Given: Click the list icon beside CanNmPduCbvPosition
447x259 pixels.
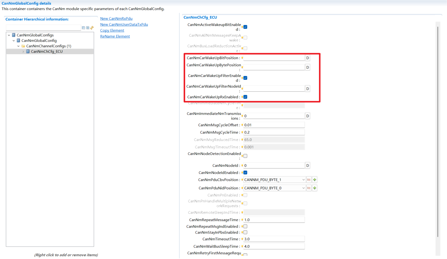Looking at the screenshot, I should (309, 180).
